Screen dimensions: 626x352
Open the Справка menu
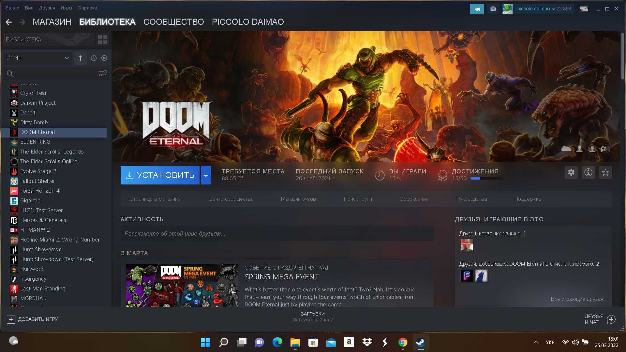click(x=87, y=8)
